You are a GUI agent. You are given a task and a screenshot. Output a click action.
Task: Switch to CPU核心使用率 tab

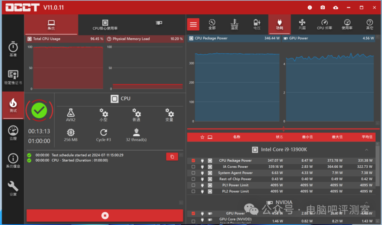point(105,25)
